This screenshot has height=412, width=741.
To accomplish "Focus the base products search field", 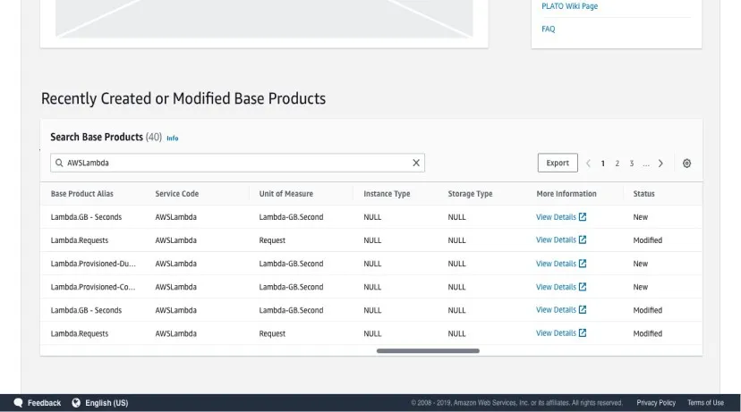I will (x=238, y=163).
